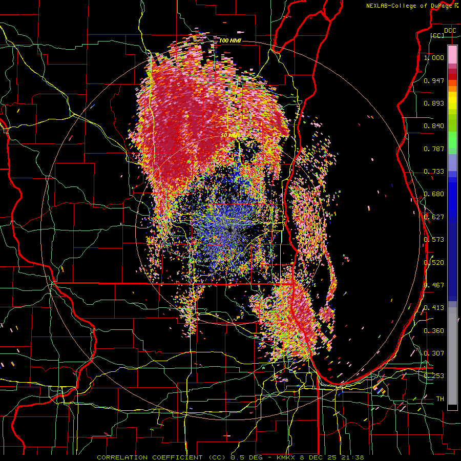Viewport: 461px width, 461px height.
Task: Click the 0.253 scale value
Action: point(434,376)
